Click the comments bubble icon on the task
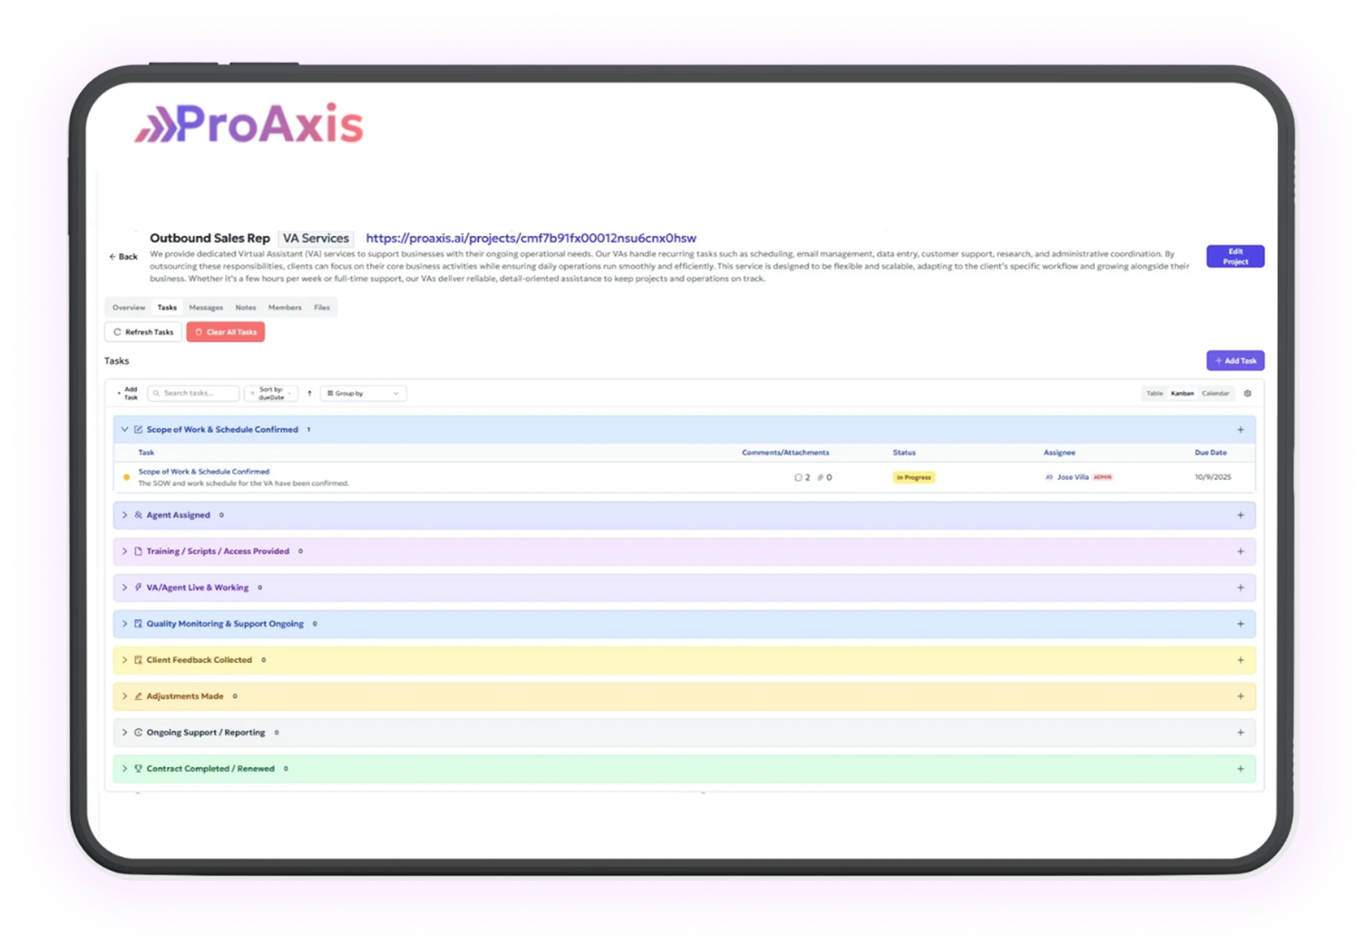The width and height of the screenshot is (1370, 951). coord(798,477)
